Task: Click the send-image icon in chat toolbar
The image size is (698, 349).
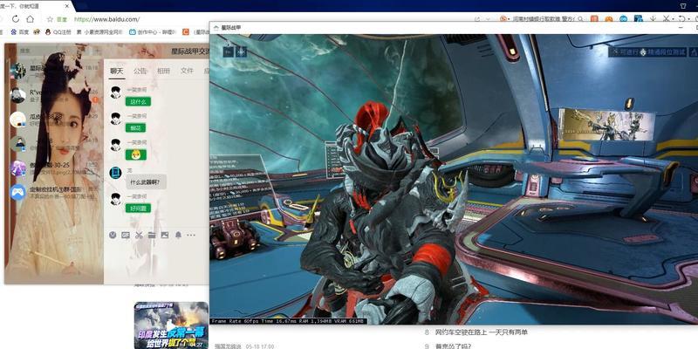Action: [165, 235]
